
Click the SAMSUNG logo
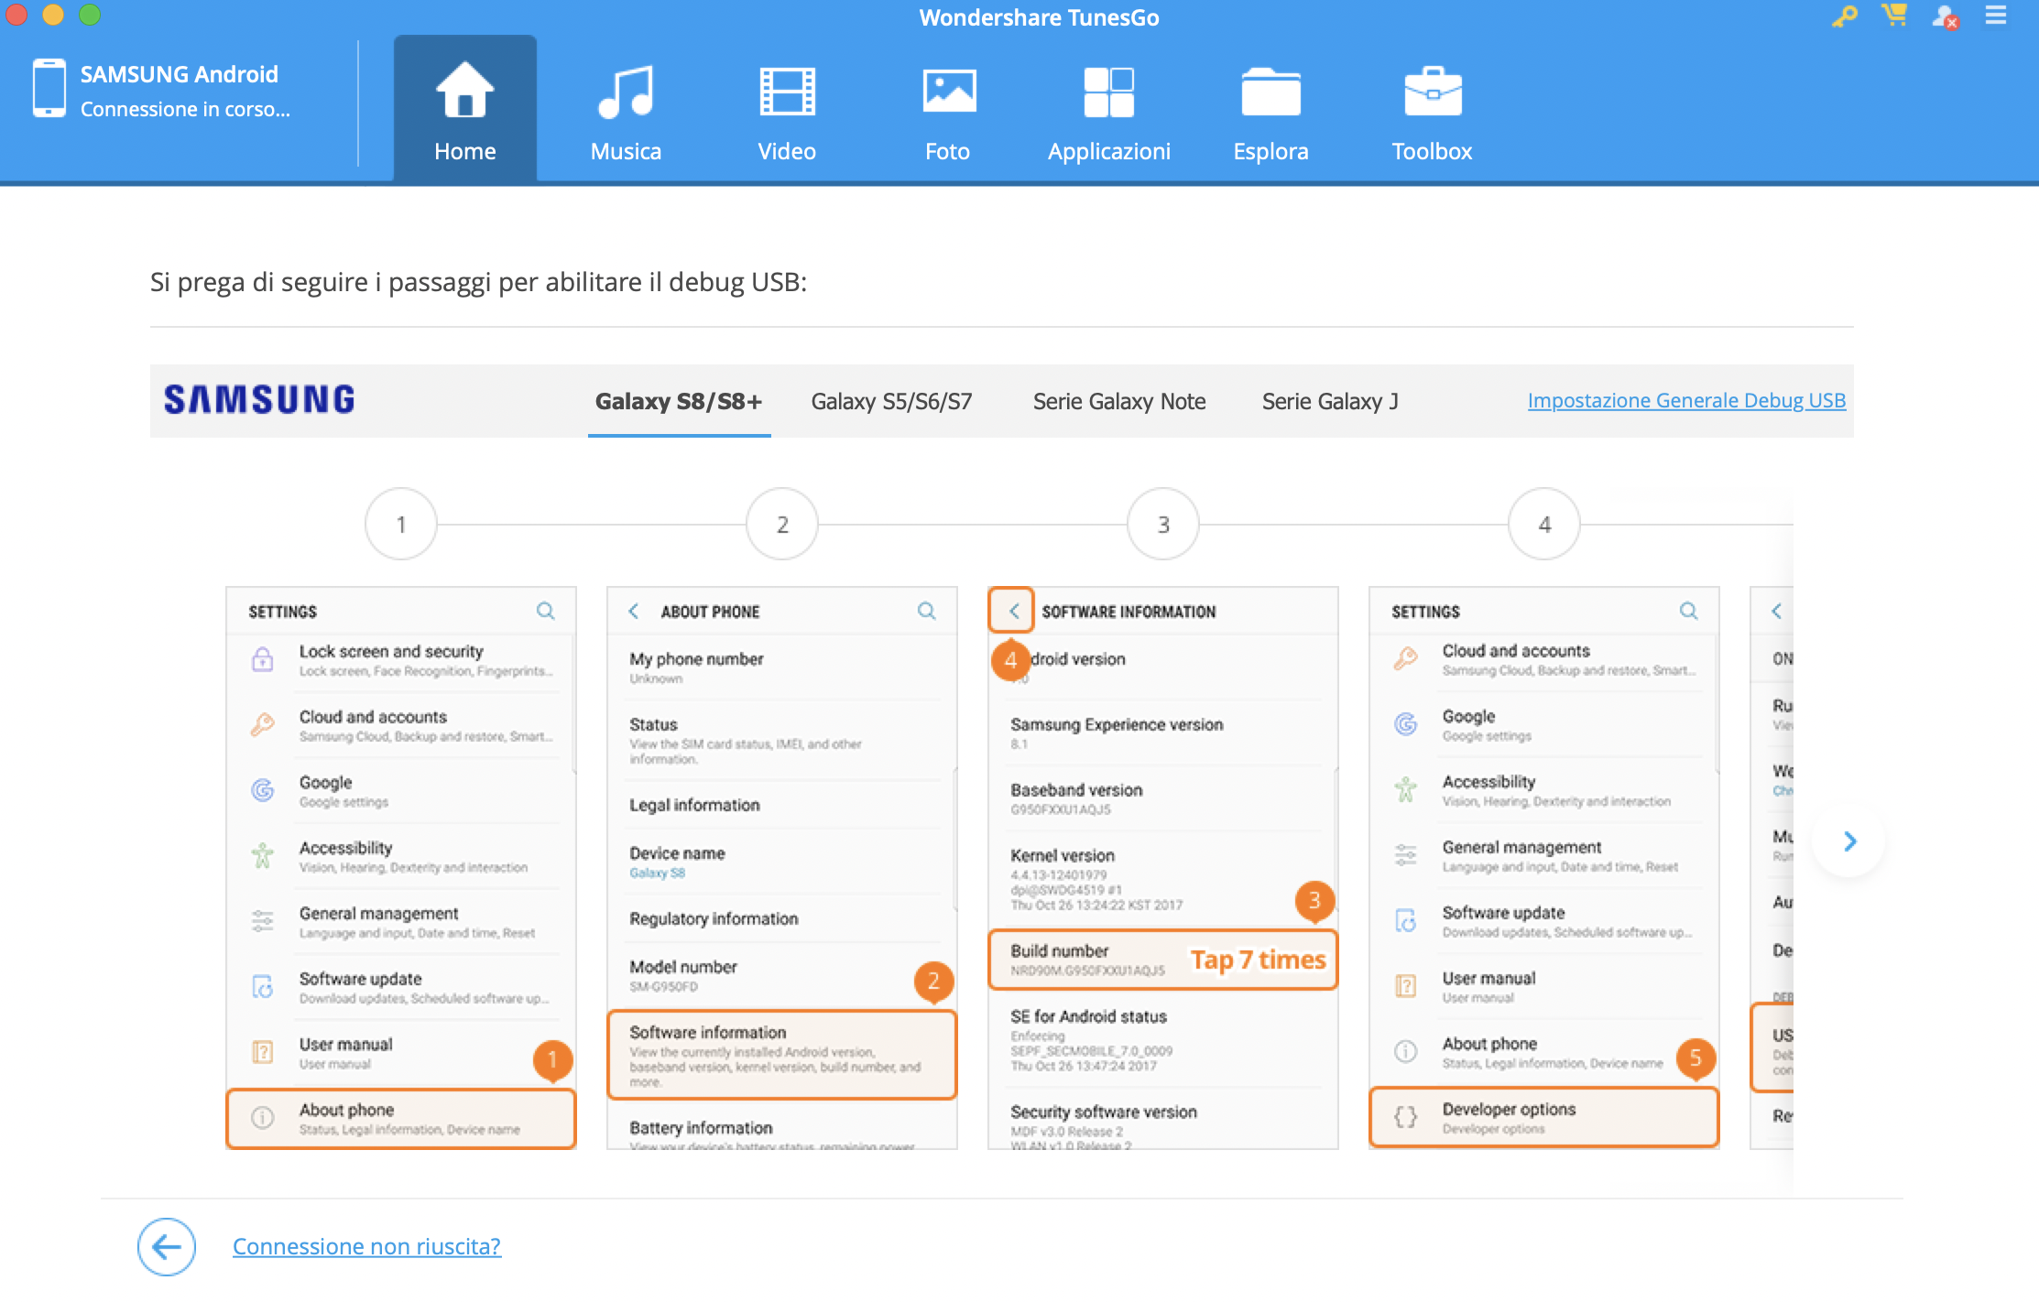pyautogui.click(x=259, y=400)
